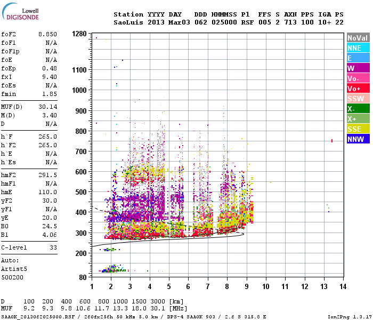The height and width of the screenshot is (320, 373).
Task: Click the foEp value 0.48
Action: 50,68
